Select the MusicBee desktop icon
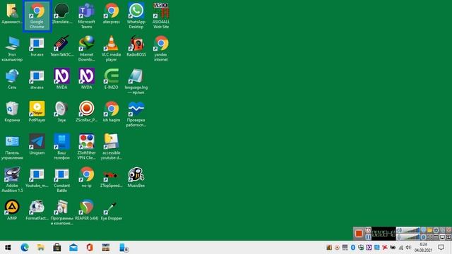The width and height of the screenshot is (452, 254). coord(136,177)
